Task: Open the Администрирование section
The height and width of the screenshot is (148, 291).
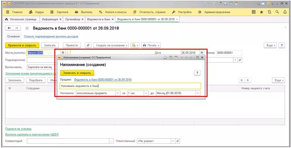Action: (x=214, y=12)
